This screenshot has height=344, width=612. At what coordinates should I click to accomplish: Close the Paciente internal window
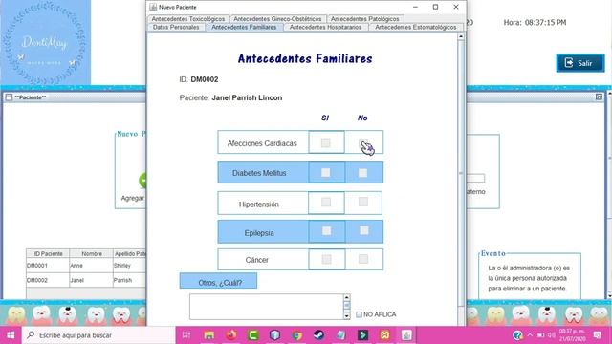point(599,97)
